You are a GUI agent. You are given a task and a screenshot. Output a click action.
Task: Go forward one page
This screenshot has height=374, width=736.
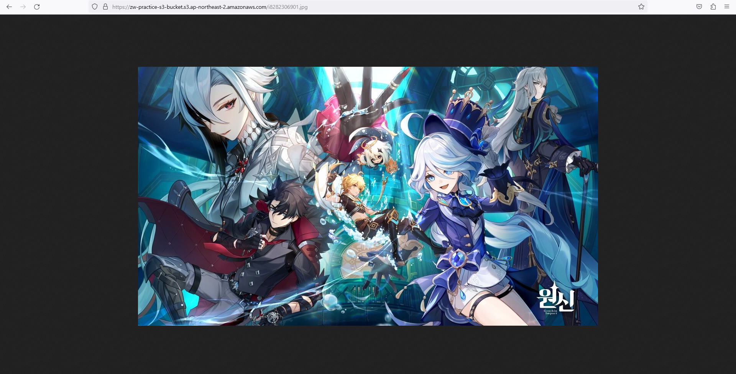coord(23,7)
